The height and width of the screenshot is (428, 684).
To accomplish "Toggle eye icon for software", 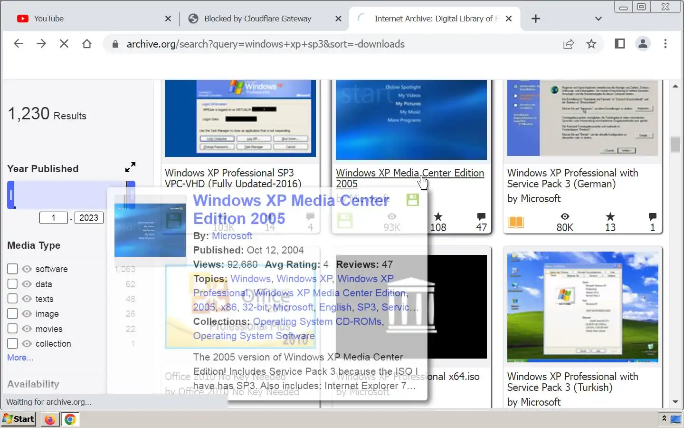I will click(27, 269).
